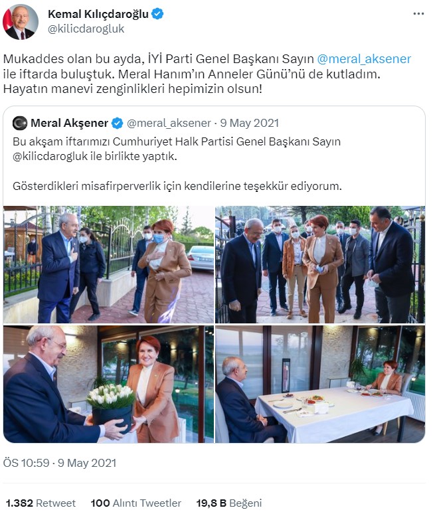Open the photo of the iftar dinner table

[320, 384]
